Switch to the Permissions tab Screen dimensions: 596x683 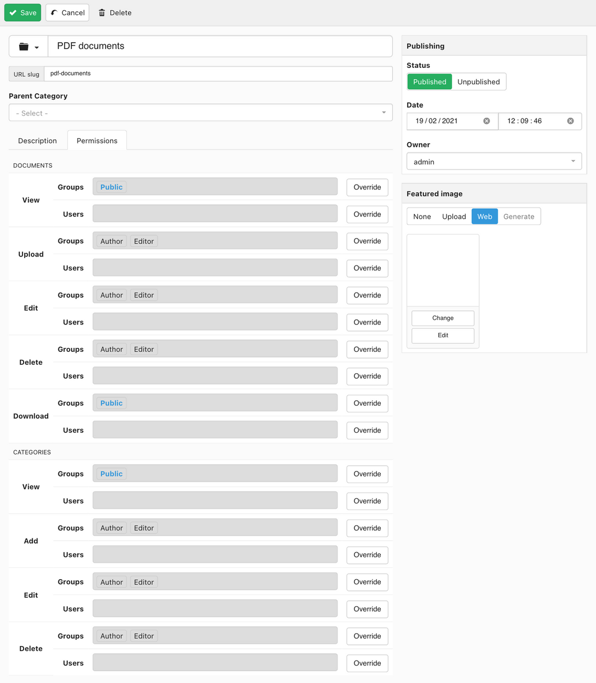(x=97, y=141)
